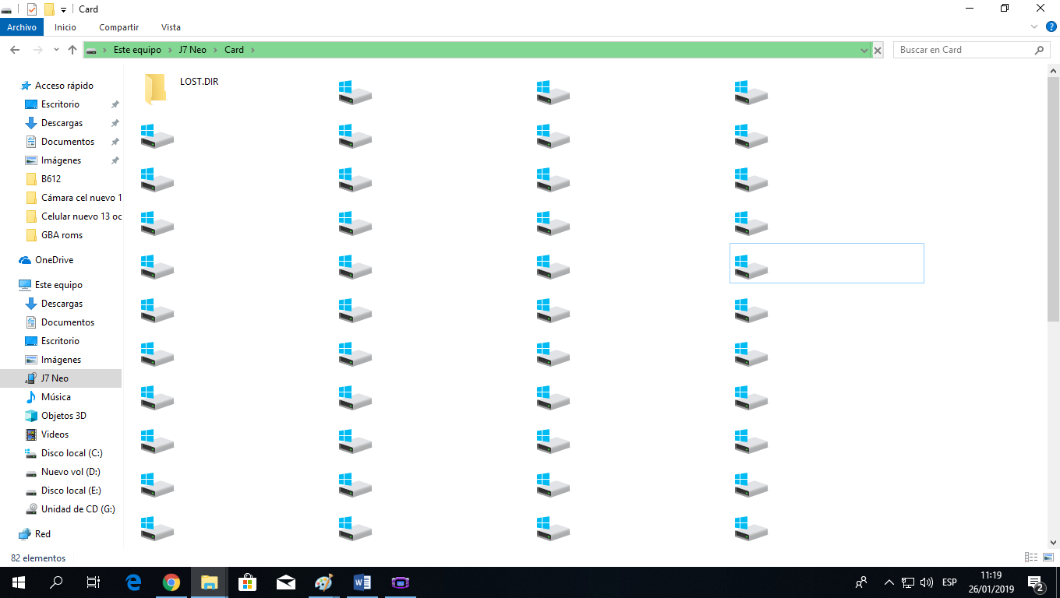Screen dimensions: 1060x598
Task: Click 'Card' in the address breadcrumb
Action: [x=234, y=50]
